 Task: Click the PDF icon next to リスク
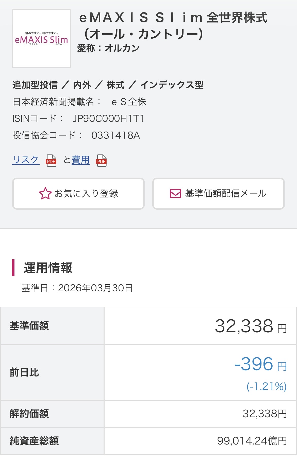pos(51,161)
